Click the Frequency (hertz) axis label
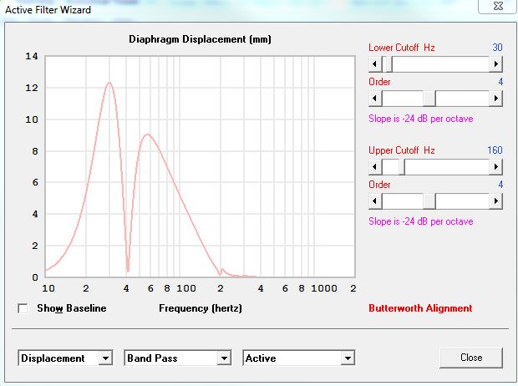518x386 pixels. [x=201, y=308]
